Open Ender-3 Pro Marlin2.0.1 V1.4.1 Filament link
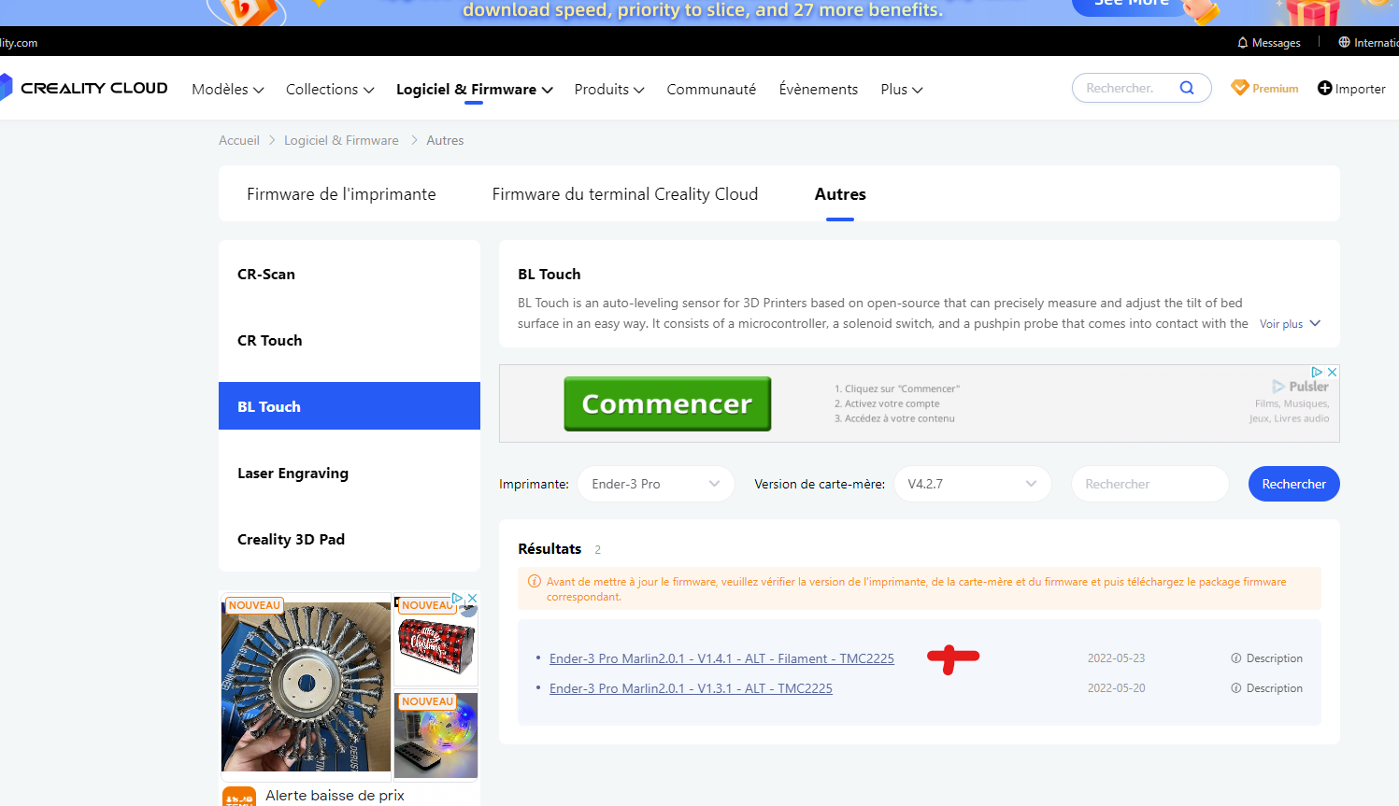Screen dimensions: 1399x806 [721, 658]
